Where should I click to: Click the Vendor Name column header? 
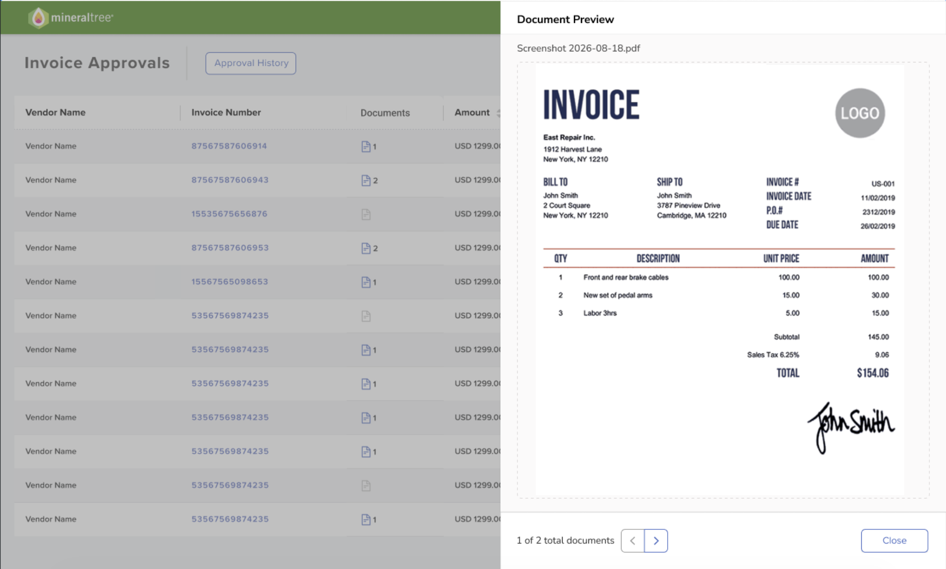(55, 112)
